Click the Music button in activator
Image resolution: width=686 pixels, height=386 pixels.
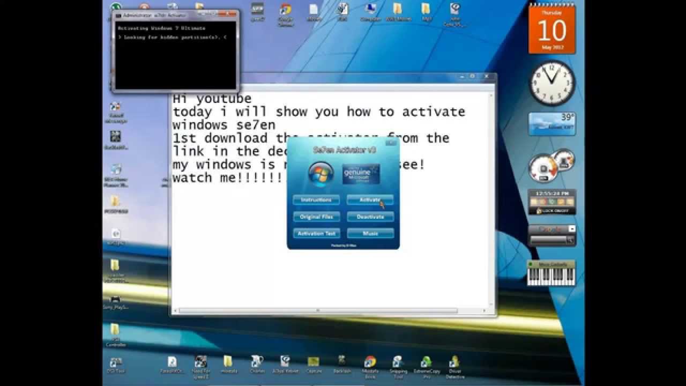(x=370, y=233)
